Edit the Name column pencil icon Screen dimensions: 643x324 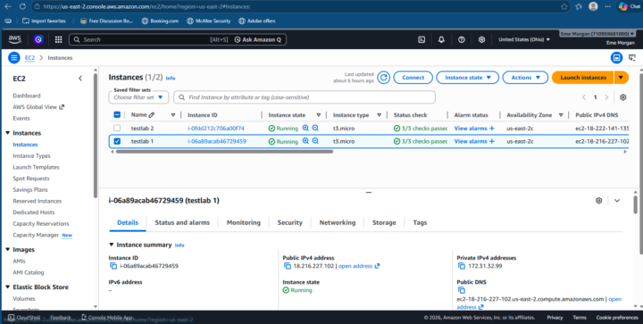pos(152,115)
